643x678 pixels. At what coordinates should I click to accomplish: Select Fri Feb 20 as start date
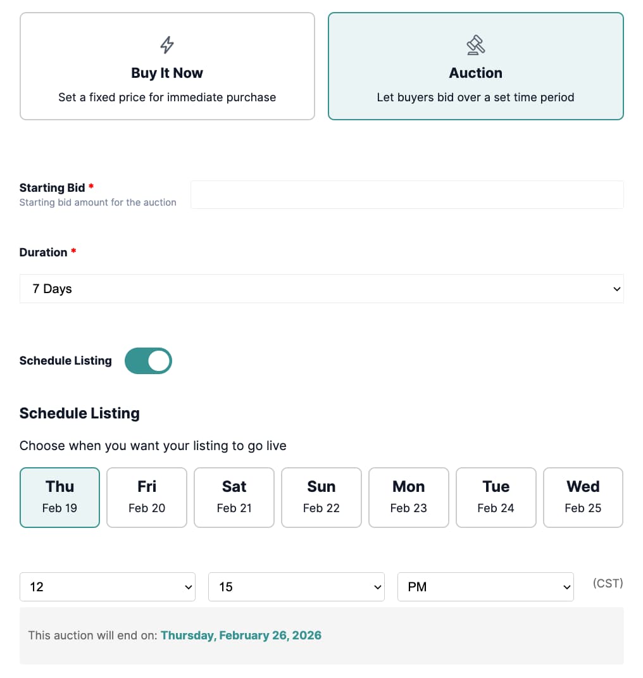(147, 497)
